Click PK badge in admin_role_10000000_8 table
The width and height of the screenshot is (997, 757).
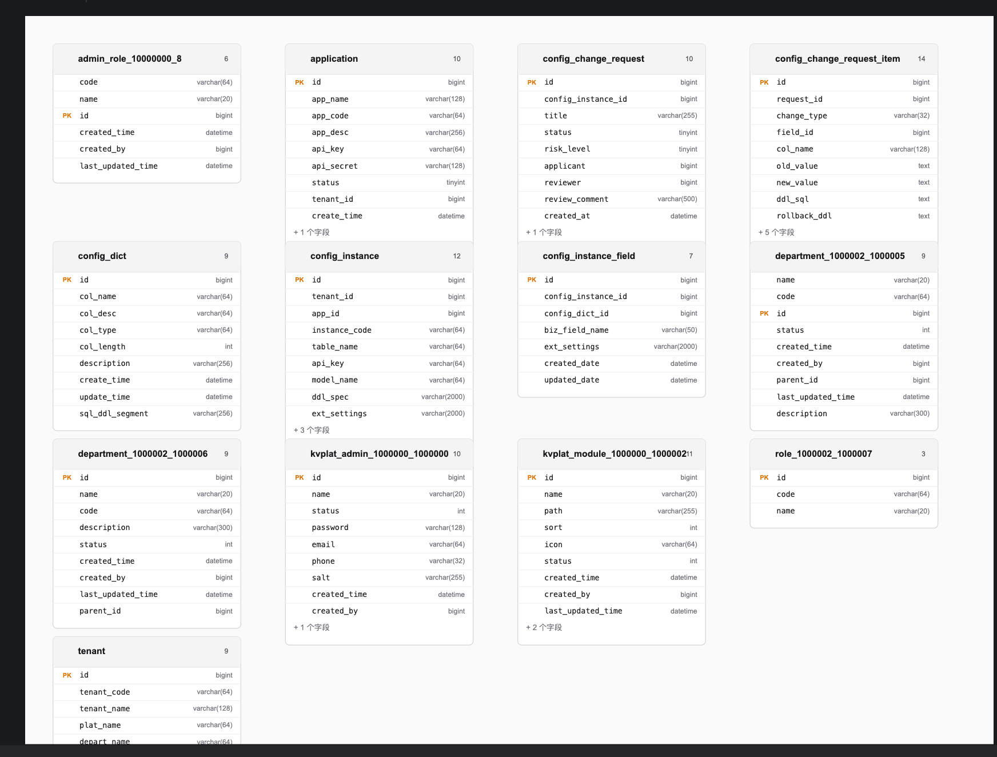click(67, 115)
